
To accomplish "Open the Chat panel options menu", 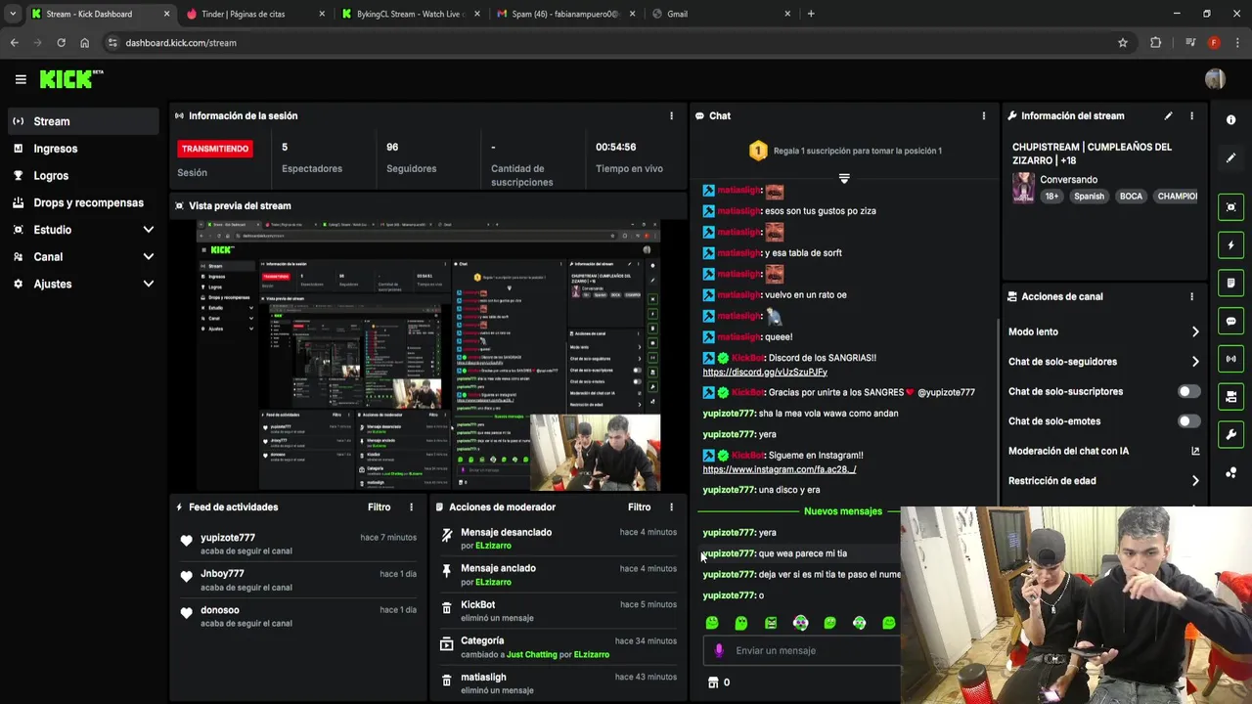I will tap(984, 115).
